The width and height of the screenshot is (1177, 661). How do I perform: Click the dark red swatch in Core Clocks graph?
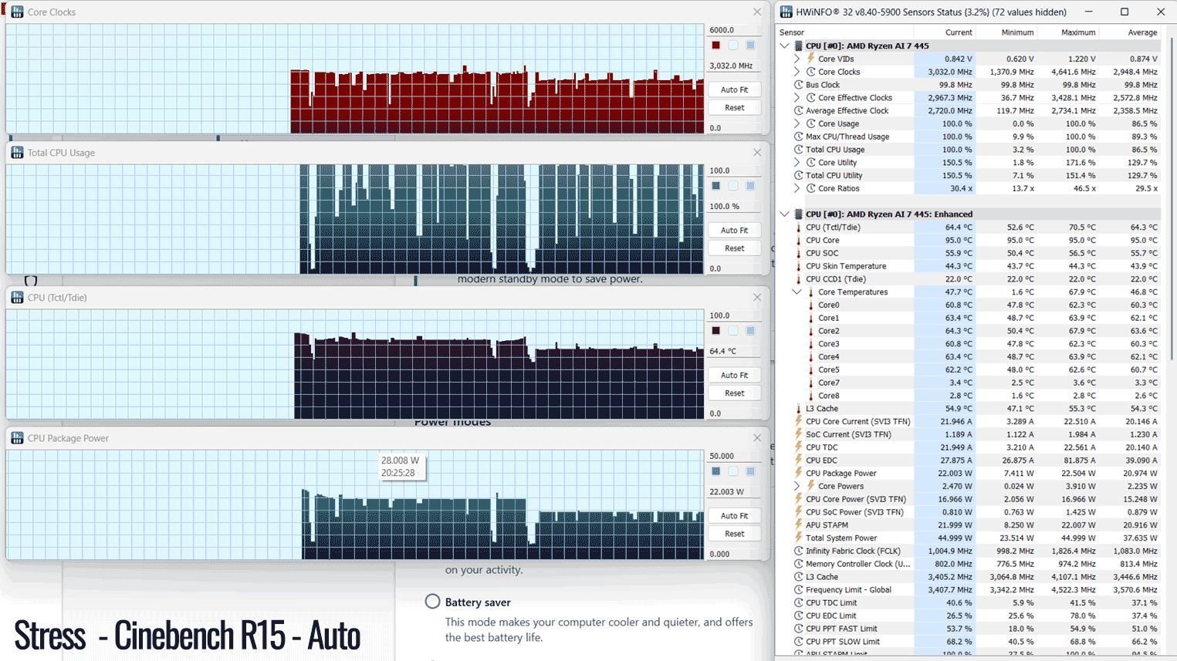pyautogui.click(x=716, y=46)
